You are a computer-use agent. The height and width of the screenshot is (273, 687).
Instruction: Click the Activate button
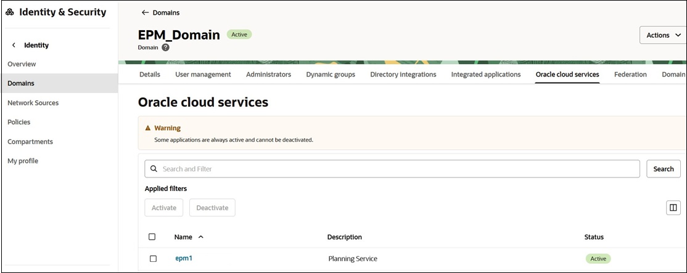point(164,208)
